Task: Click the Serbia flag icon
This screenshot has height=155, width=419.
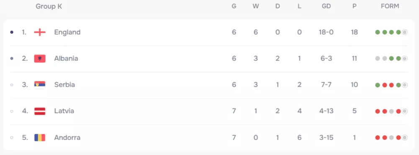Action: [x=40, y=85]
